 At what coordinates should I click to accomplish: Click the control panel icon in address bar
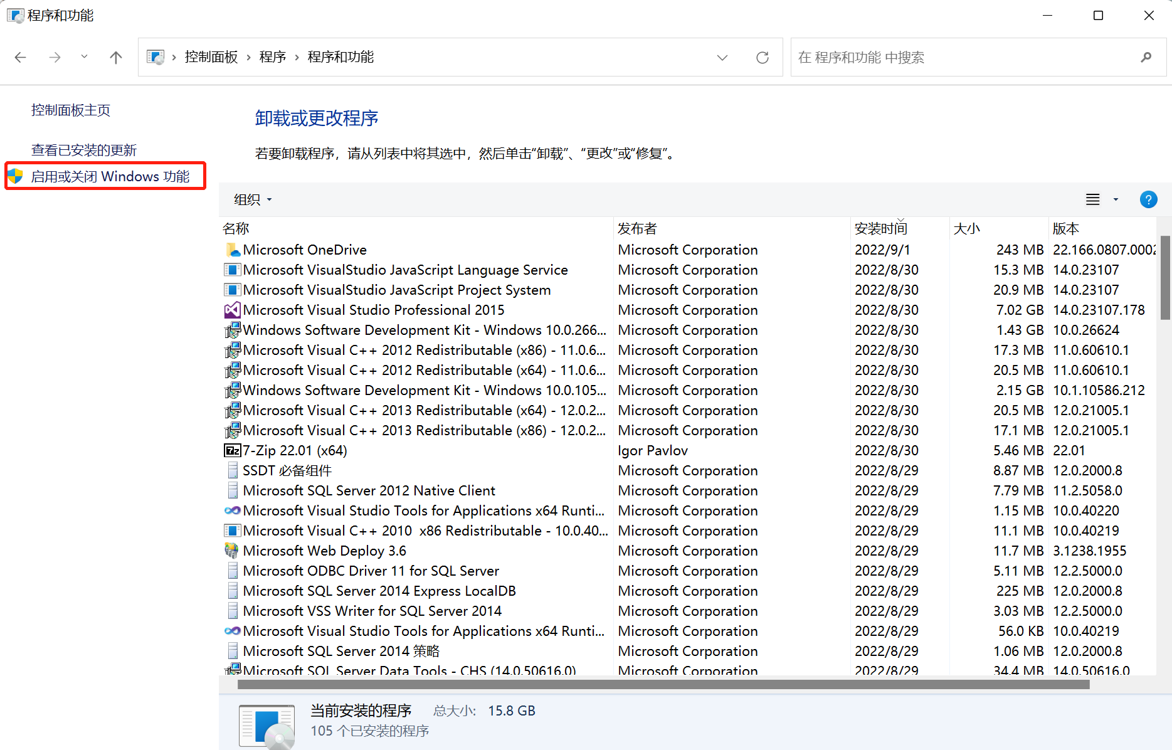coord(156,57)
